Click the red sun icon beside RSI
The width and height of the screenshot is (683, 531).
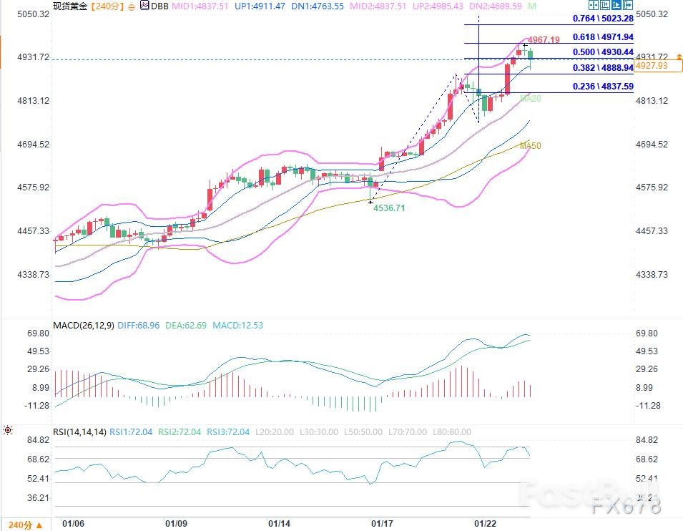[7, 431]
